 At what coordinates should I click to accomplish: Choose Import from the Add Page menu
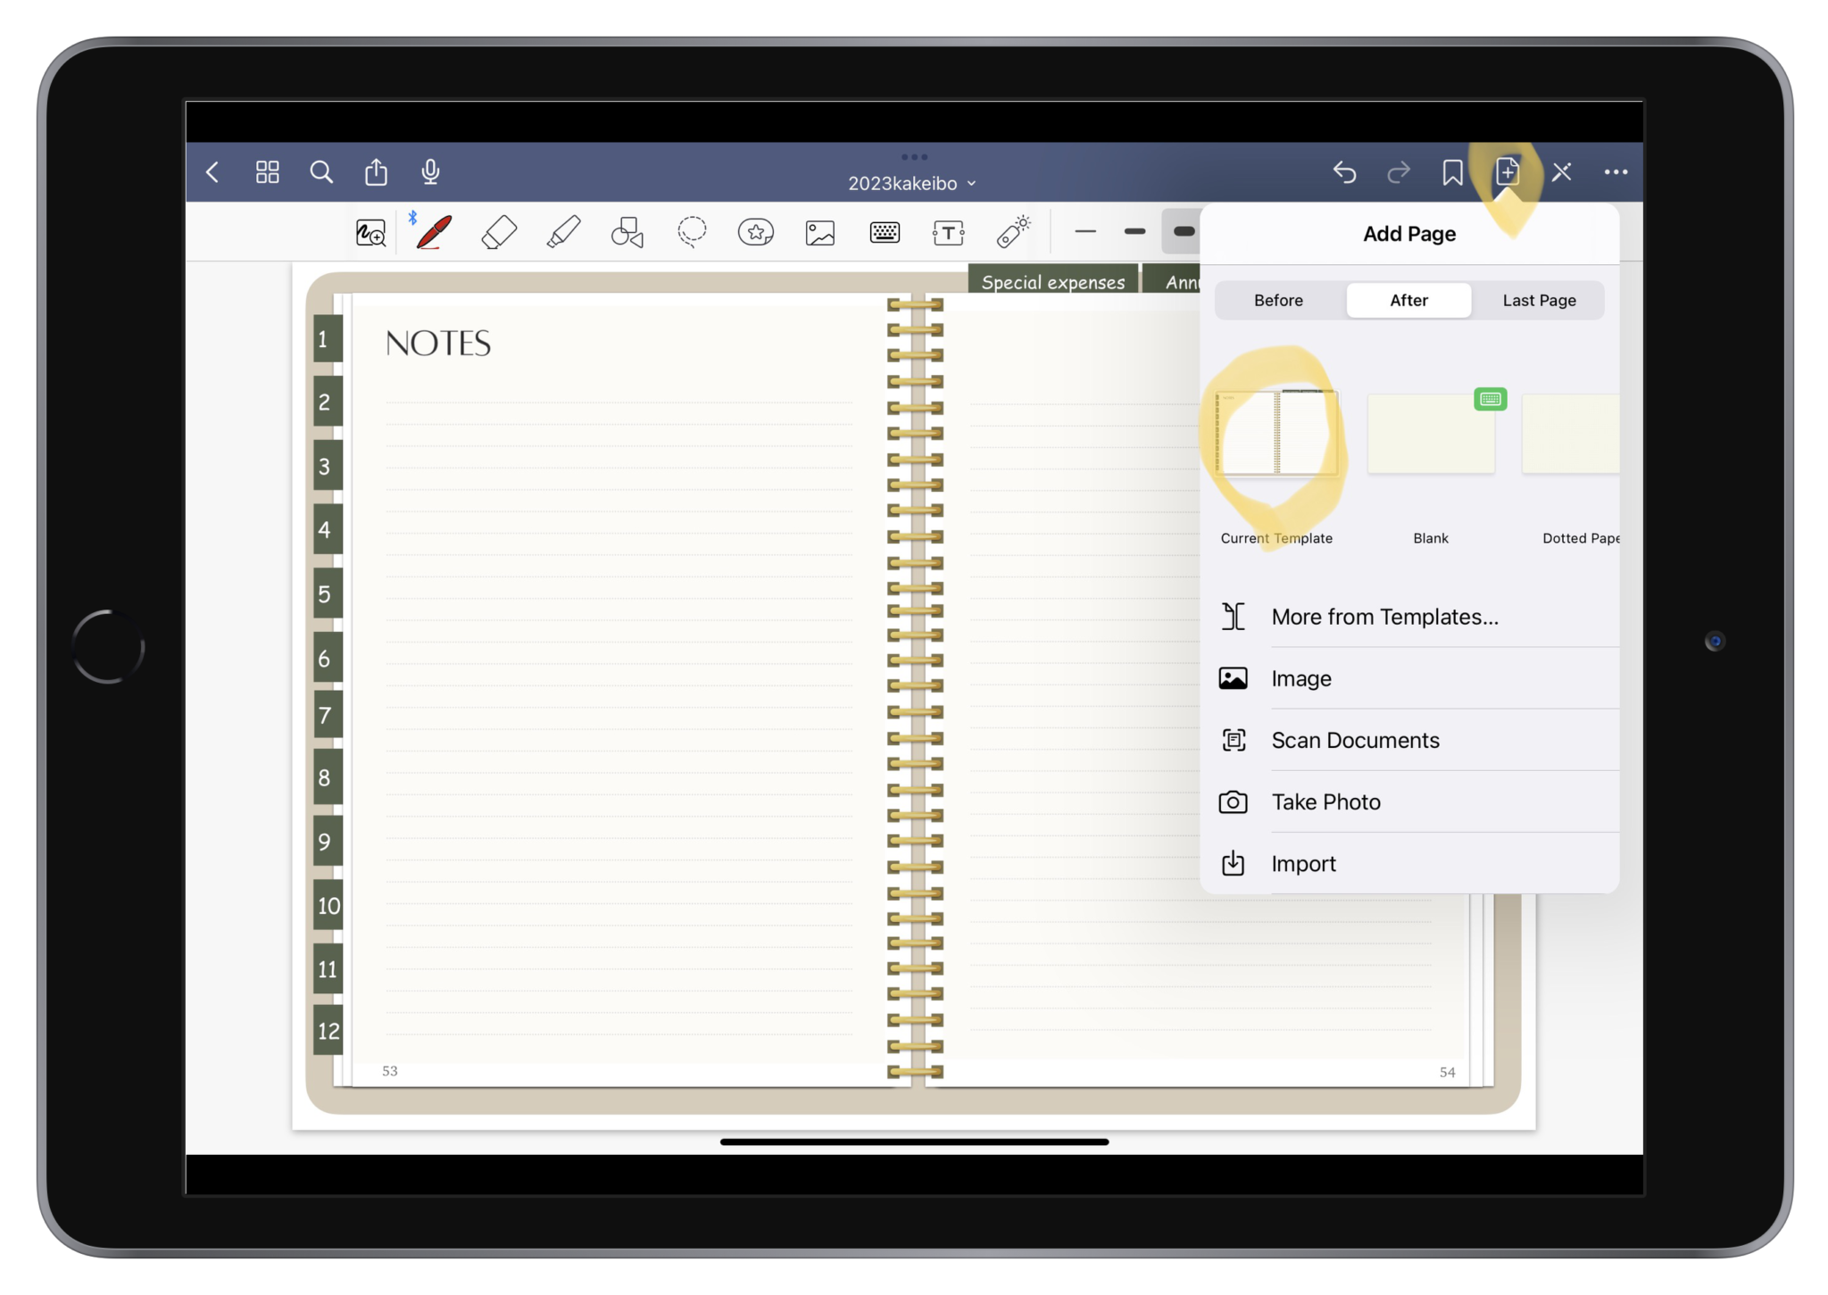coord(1303,863)
